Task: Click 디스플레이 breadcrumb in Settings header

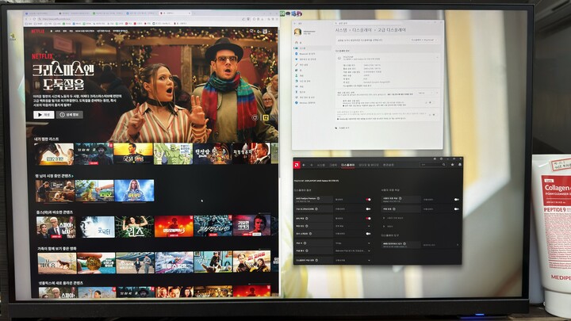Action: tap(362, 30)
